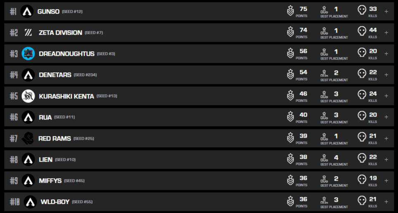Click the points badge icon for DENETARS
The image size is (398, 213).
click(x=290, y=75)
